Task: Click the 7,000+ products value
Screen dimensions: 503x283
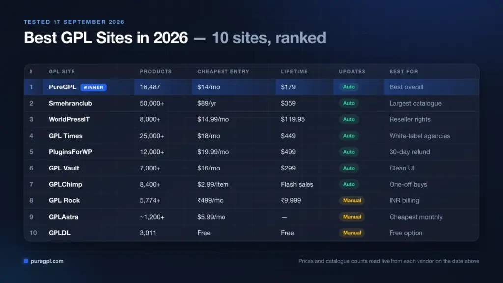Action: tap(150, 168)
